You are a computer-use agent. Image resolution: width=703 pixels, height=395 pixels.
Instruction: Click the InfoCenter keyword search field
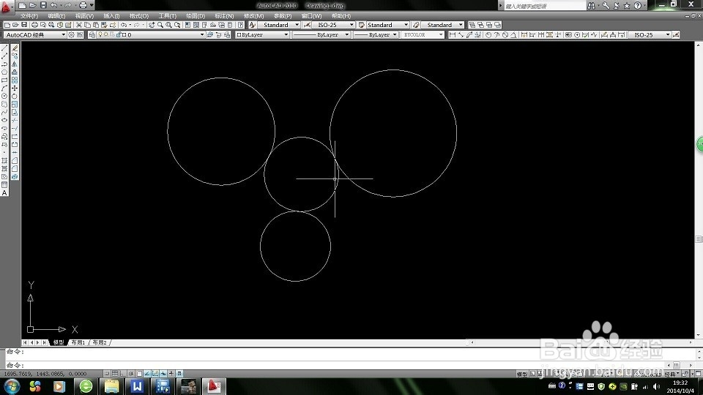[x=545, y=6]
